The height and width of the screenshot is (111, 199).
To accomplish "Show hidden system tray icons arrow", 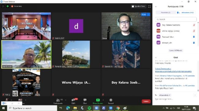I will coord(163,108).
